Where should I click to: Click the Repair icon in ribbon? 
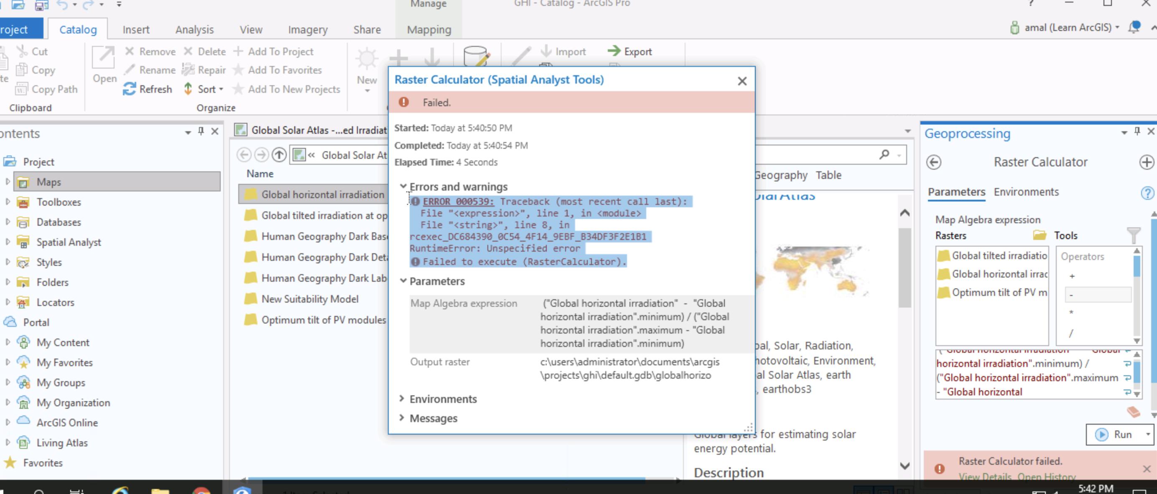pyautogui.click(x=188, y=70)
